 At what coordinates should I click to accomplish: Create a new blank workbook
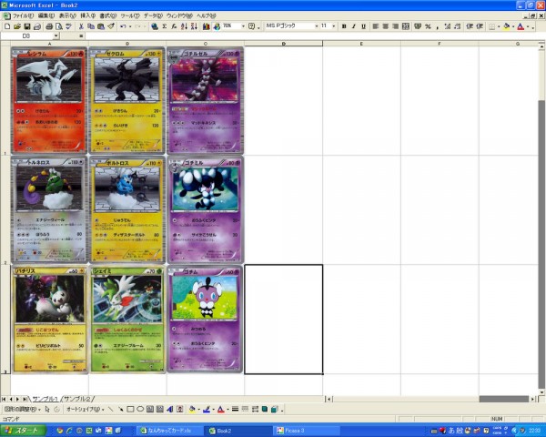tap(7, 26)
